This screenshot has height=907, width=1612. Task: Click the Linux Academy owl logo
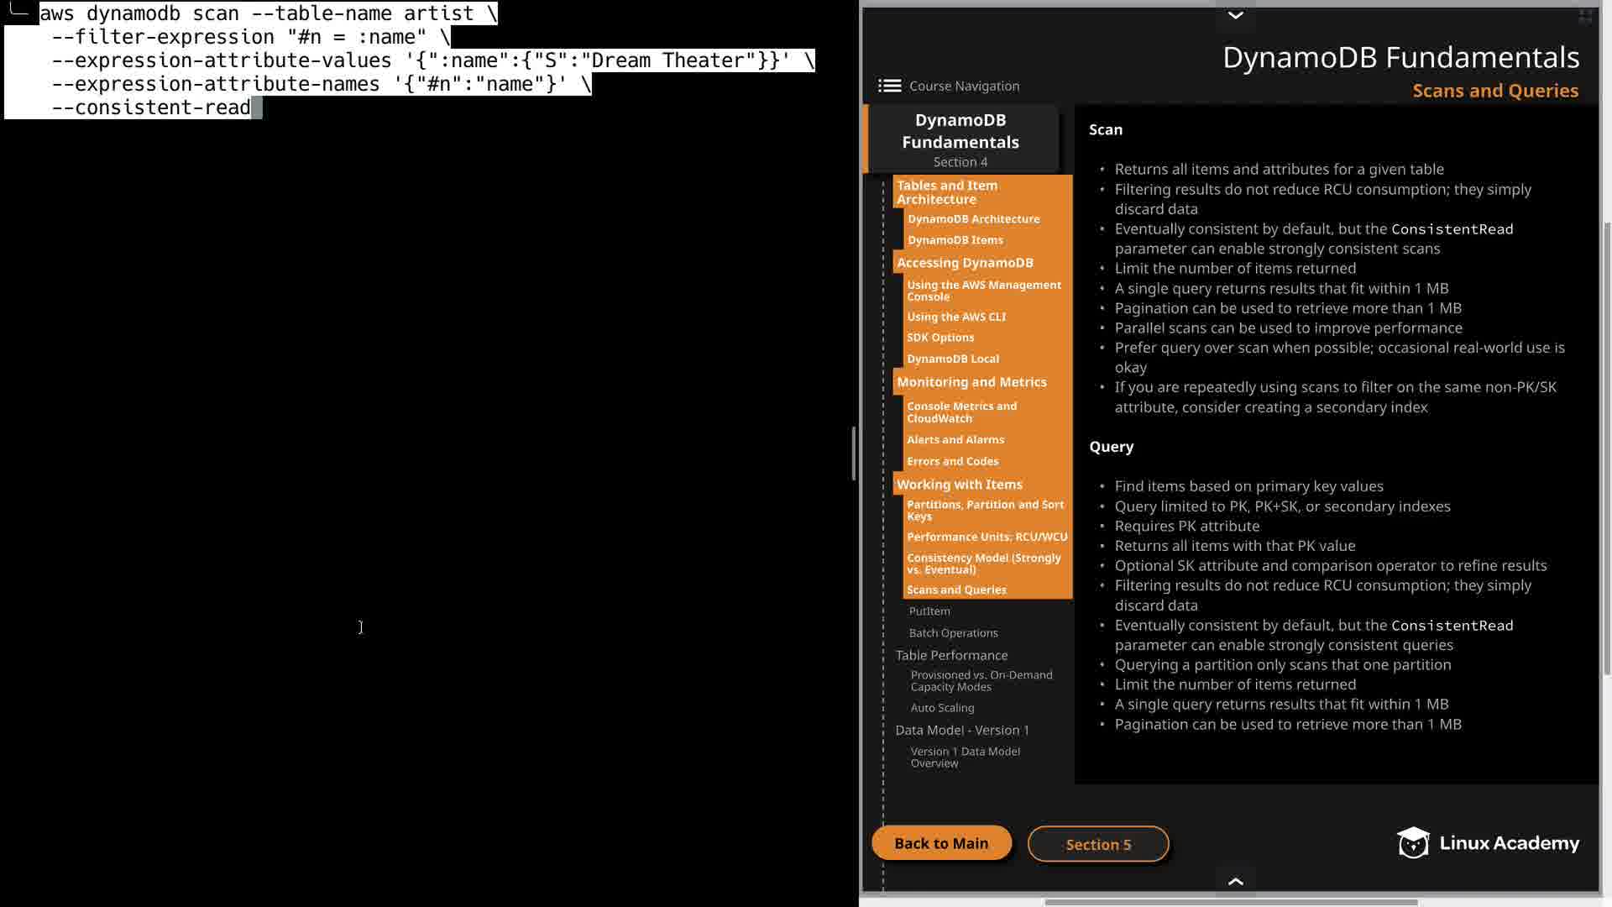coord(1413,842)
